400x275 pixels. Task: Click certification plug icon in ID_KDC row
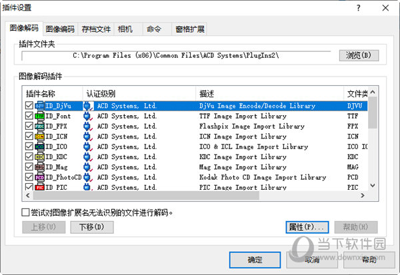pyautogui.click(x=88, y=156)
